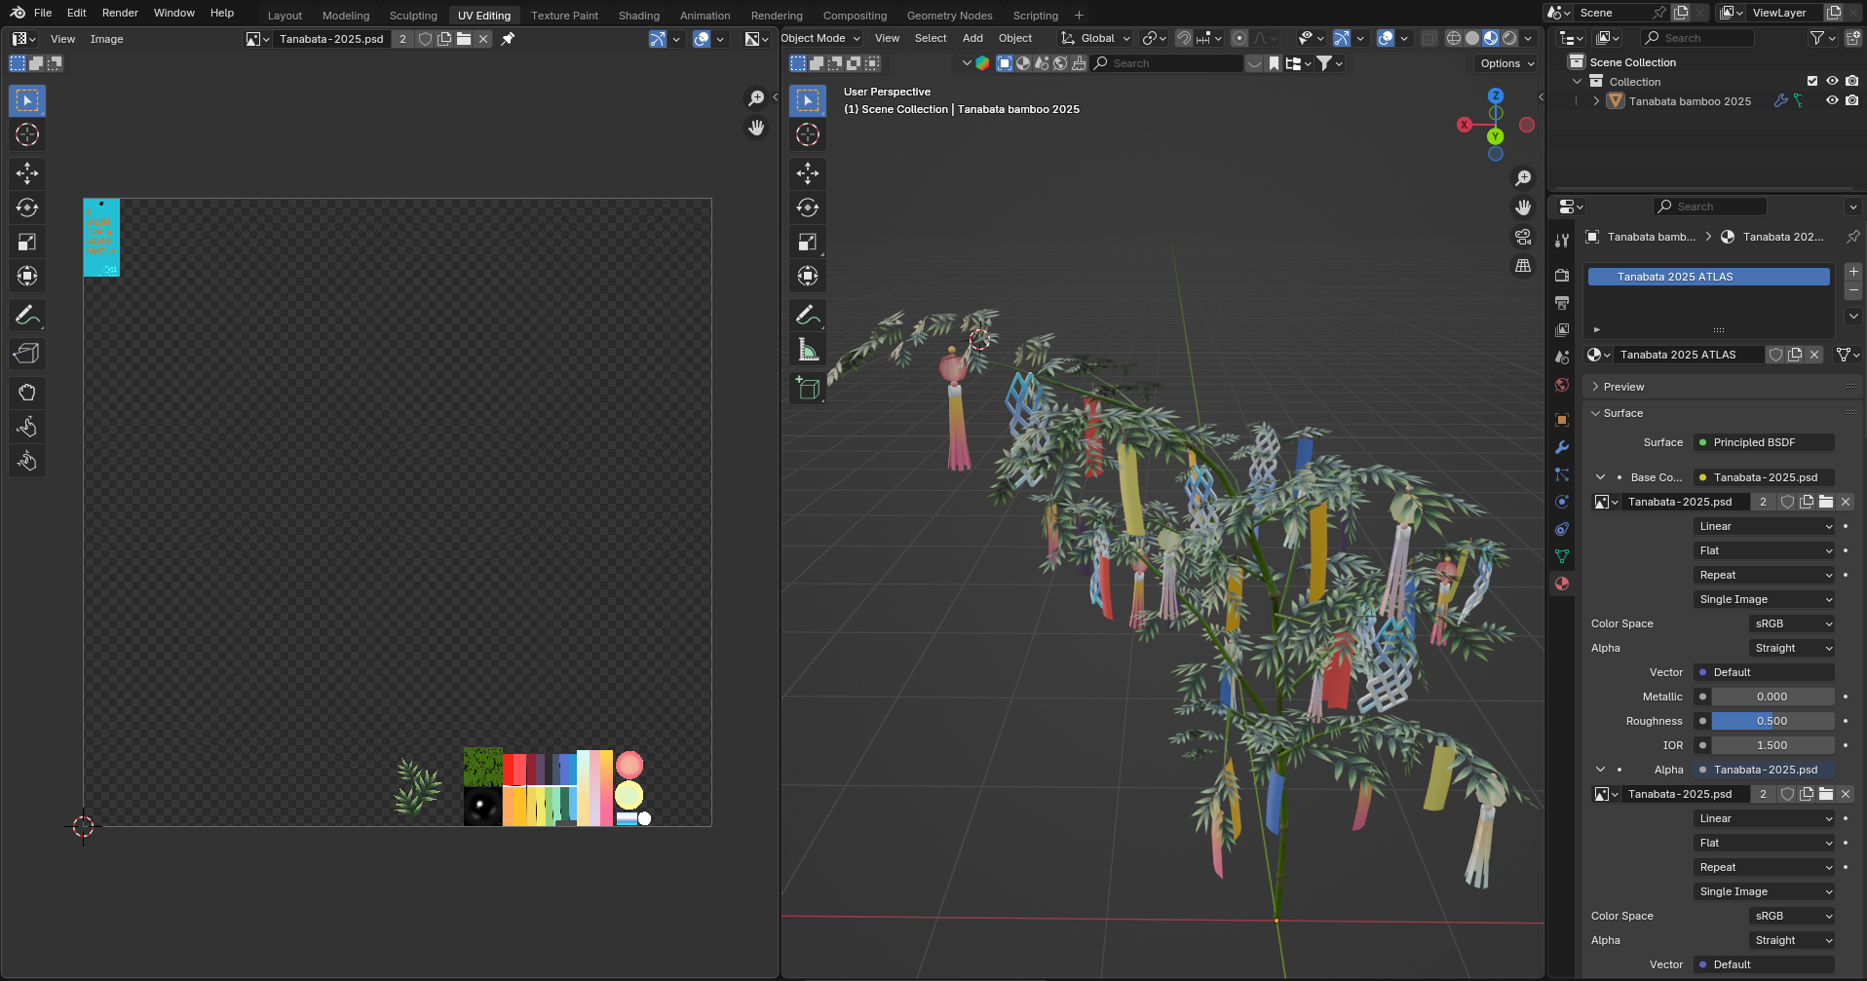This screenshot has height=981, width=1867.
Task: Choose the Grab sculpt tool in UV editor
Action: pyautogui.click(x=27, y=393)
